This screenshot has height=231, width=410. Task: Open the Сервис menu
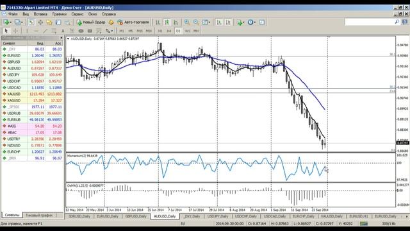tap(78, 14)
